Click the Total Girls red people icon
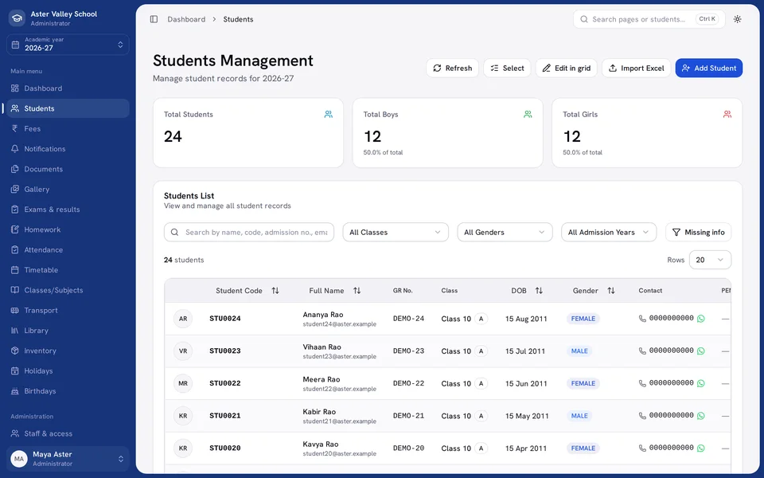The image size is (764, 478). [x=727, y=114]
